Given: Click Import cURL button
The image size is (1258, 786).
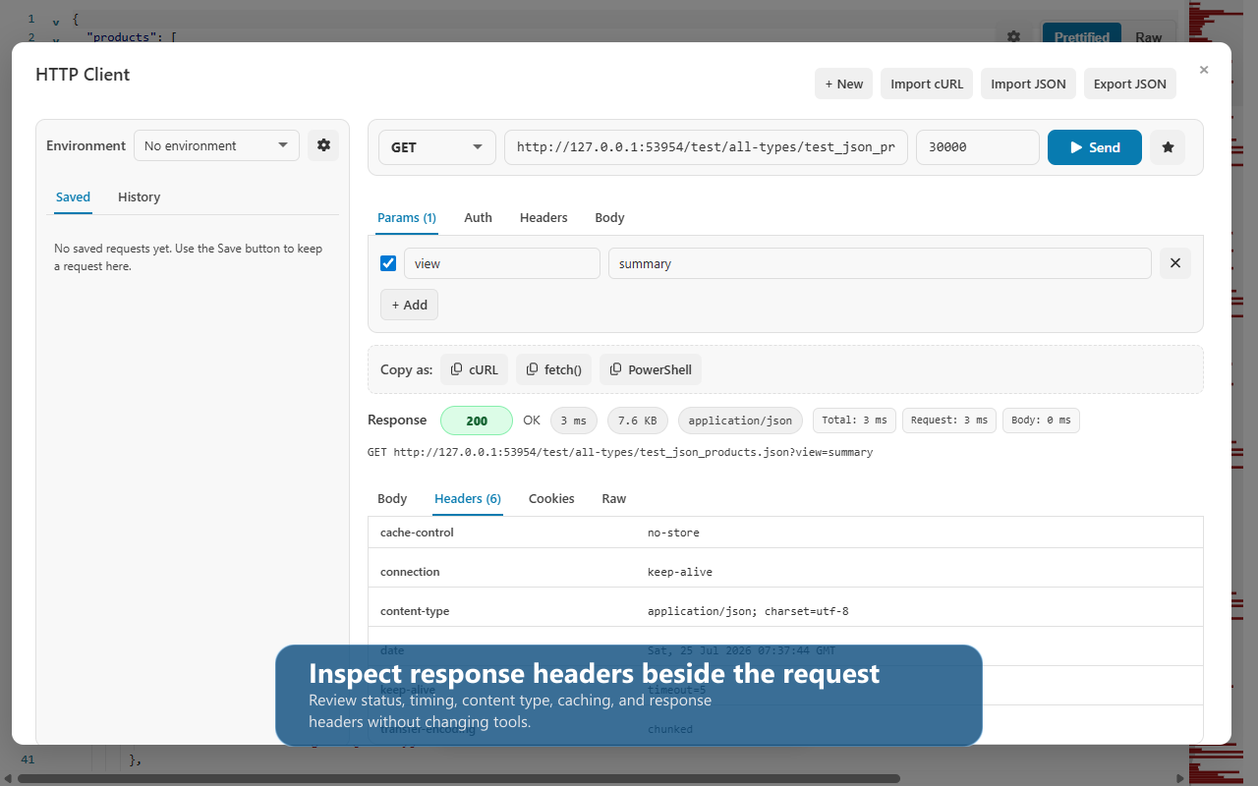Looking at the screenshot, I should pos(927,84).
